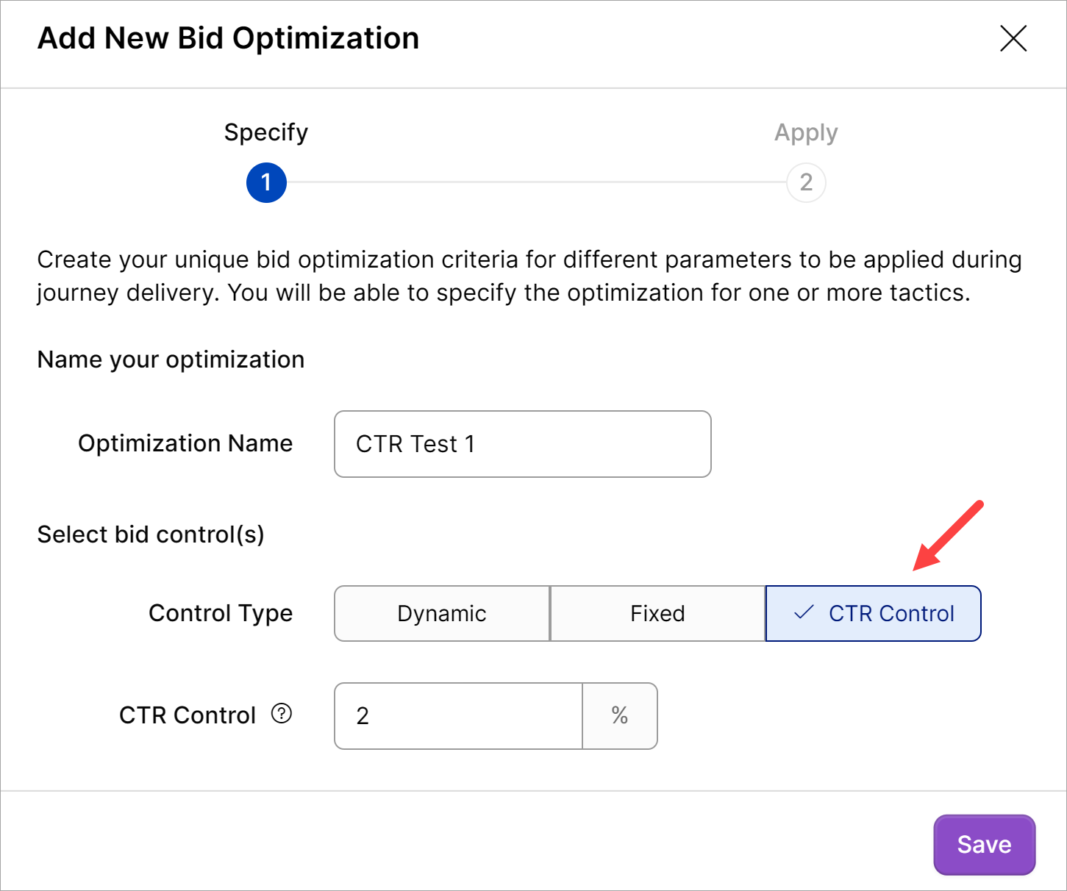Focus the Optimization Name text field
This screenshot has width=1067, height=891.
click(x=522, y=444)
